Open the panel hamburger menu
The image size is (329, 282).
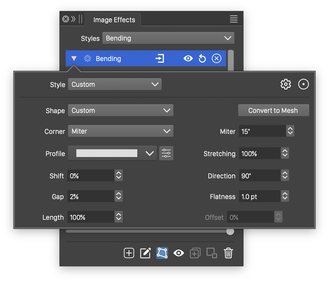tap(234, 19)
